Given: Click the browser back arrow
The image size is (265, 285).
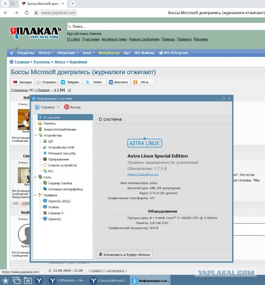Looking at the screenshot, I should click(6, 13).
